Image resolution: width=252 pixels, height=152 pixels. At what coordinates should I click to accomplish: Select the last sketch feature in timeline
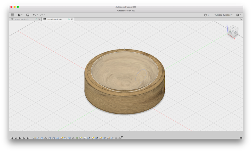pyautogui.click(x=108, y=138)
